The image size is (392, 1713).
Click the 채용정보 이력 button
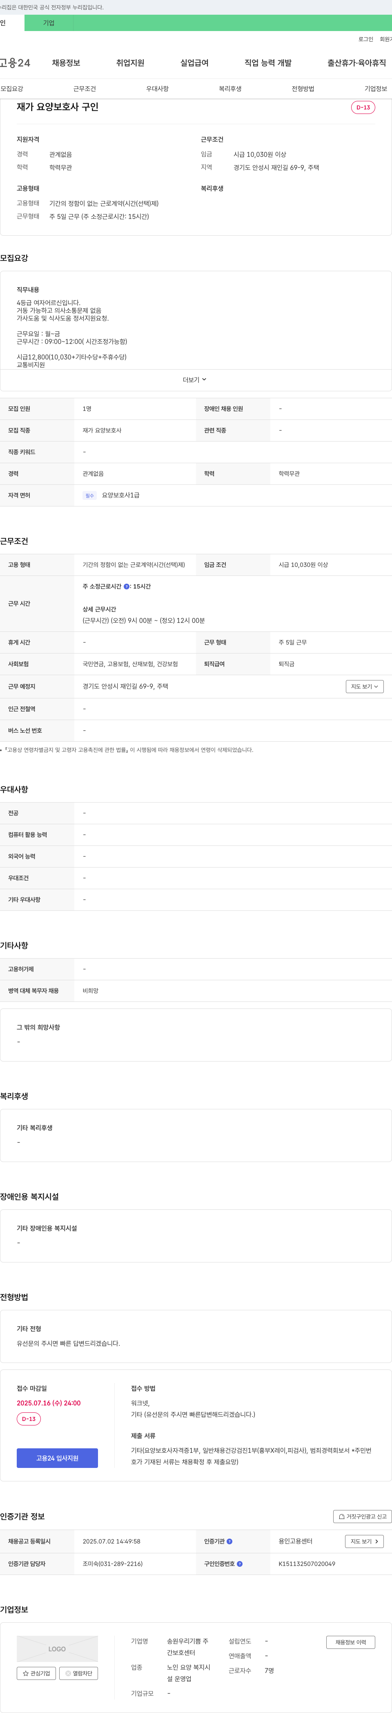click(x=351, y=1642)
